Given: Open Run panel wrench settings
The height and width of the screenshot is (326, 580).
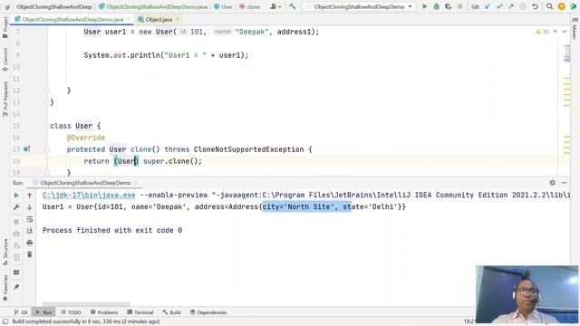Looking at the screenshot, I should pos(16,207).
